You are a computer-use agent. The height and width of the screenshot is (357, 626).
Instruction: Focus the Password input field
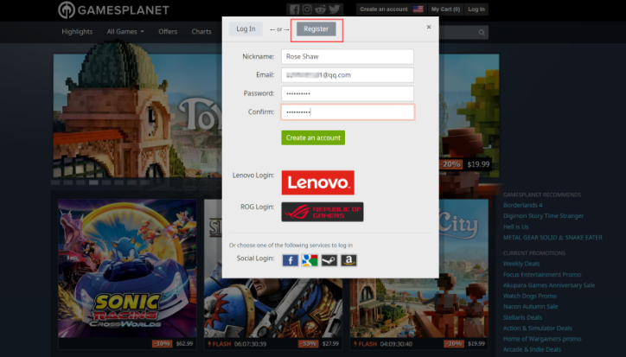pos(348,93)
